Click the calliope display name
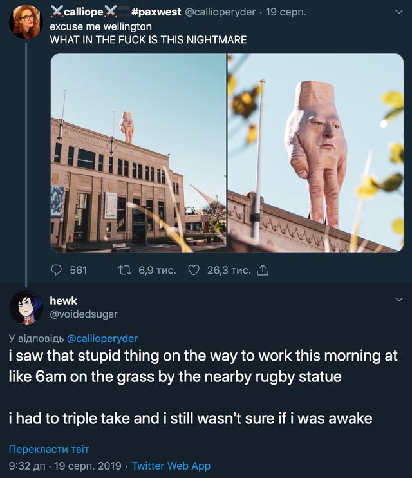The width and height of the screenshot is (412, 478). tap(84, 12)
